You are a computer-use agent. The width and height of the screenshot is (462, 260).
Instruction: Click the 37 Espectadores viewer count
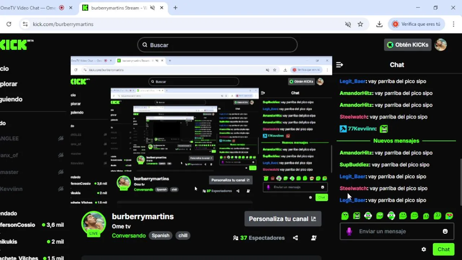(x=262, y=238)
